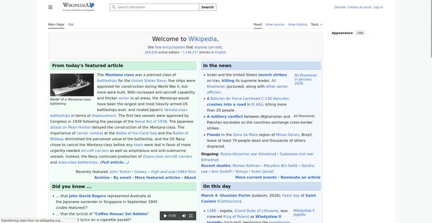This screenshot has width=432, height=223.
Task: Switch to the Talk tab
Action: (x=71, y=24)
